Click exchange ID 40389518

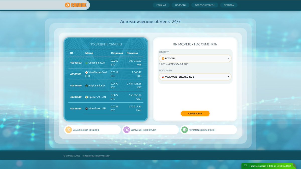(x=76, y=108)
